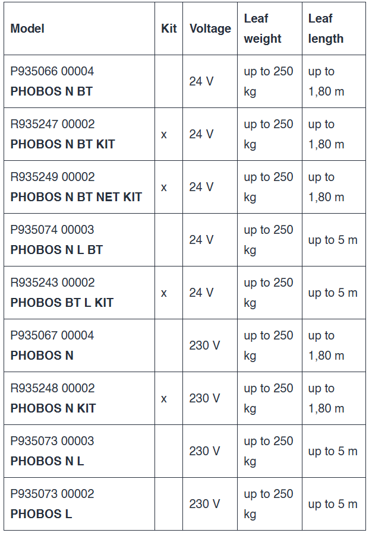Click model code P935067 00004

point(52,335)
